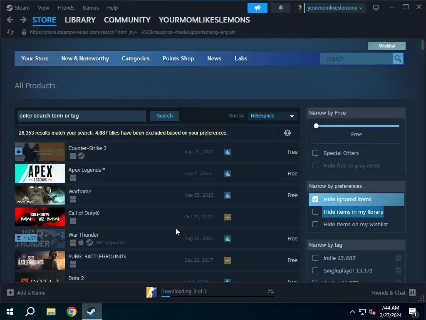426x320 pixels.
Task: Open the Points Shop link
Action: pyautogui.click(x=178, y=58)
